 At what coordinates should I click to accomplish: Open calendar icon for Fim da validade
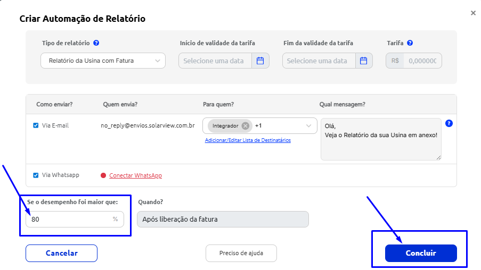click(363, 61)
